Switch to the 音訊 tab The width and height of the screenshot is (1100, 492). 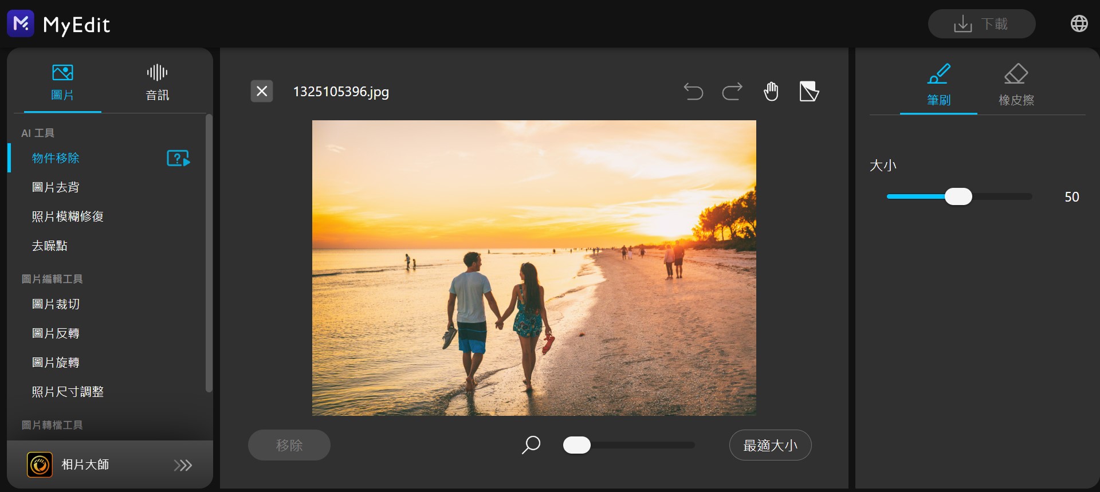coord(157,82)
